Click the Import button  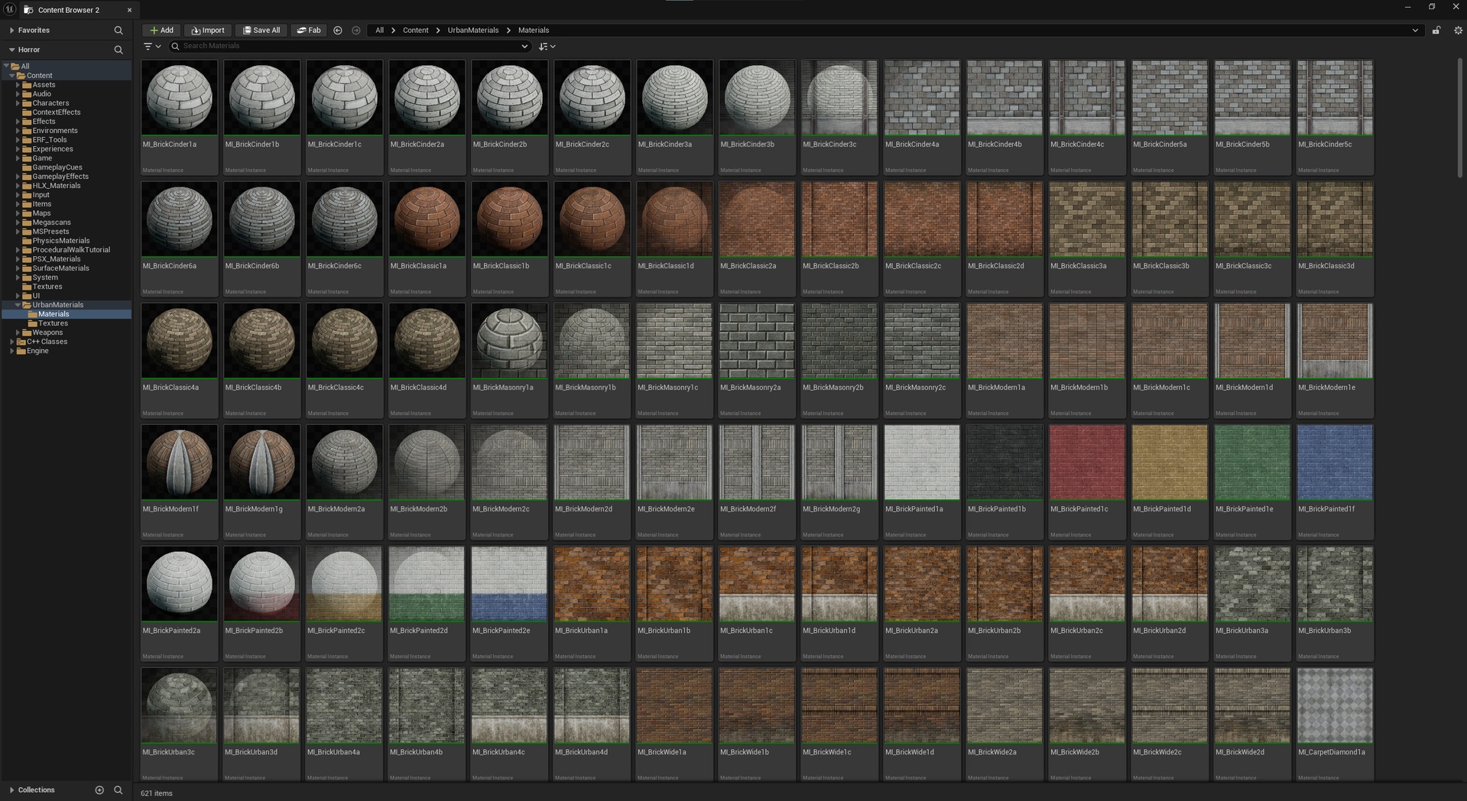coord(208,31)
